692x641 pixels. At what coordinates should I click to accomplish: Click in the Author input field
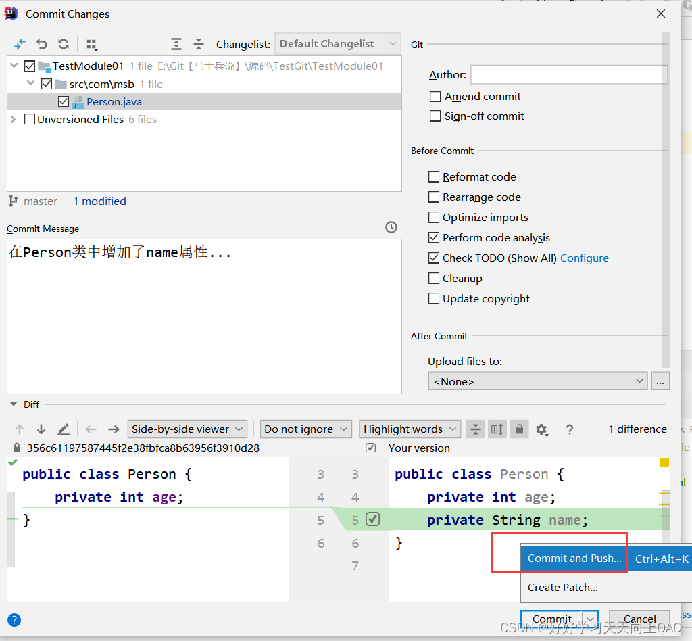click(x=569, y=74)
